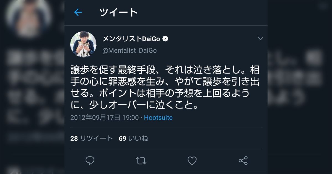Share the tweet via the share icon
Image resolution: width=332 pixels, height=174 pixels.
[x=243, y=160]
